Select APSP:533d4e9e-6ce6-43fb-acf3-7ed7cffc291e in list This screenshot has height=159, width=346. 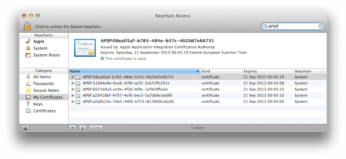pyautogui.click(x=126, y=83)
